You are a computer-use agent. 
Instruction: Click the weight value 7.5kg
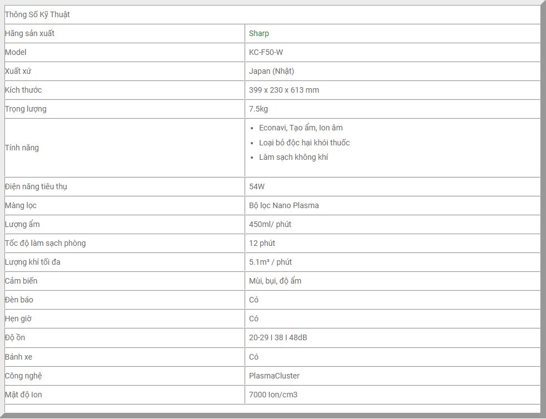258,109
